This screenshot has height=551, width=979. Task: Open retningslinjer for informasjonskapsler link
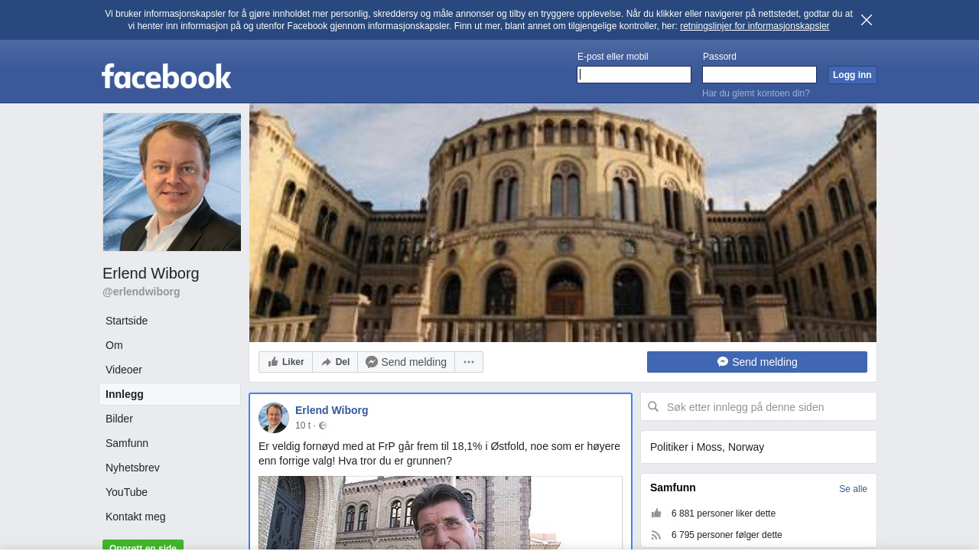click(754, 26)
